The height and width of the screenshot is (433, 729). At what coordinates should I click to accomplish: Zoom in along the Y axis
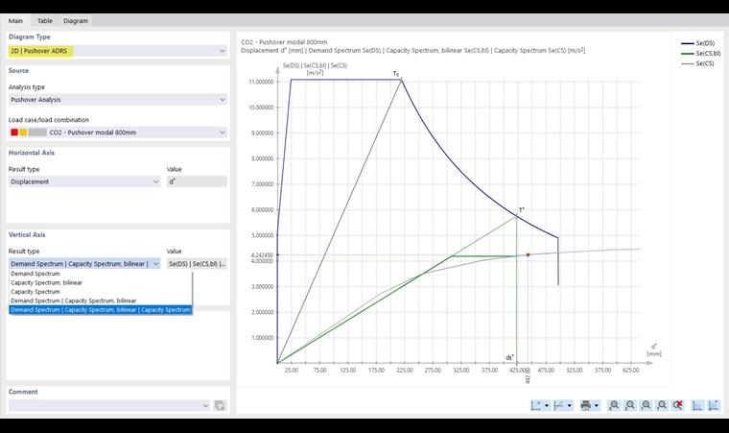(646, 405)
